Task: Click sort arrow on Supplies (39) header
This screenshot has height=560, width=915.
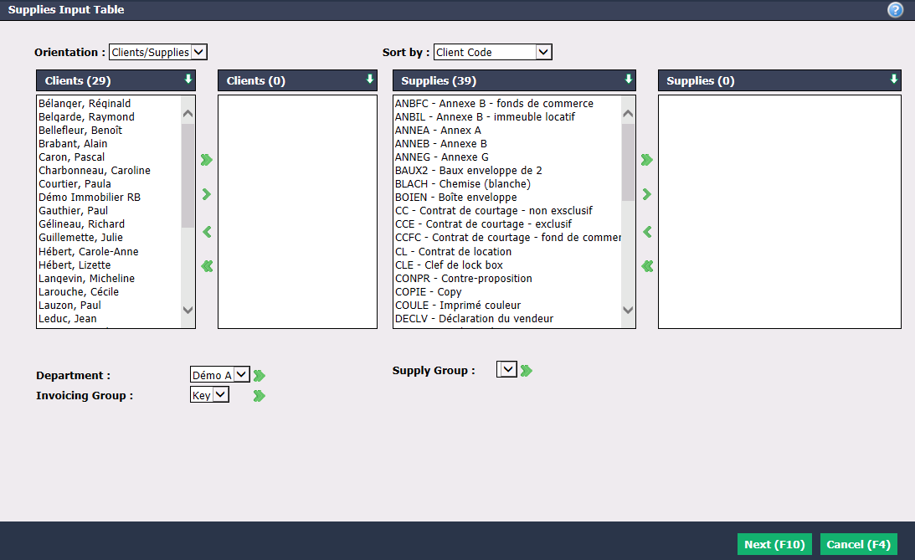Action: click(x=628, y=80)
